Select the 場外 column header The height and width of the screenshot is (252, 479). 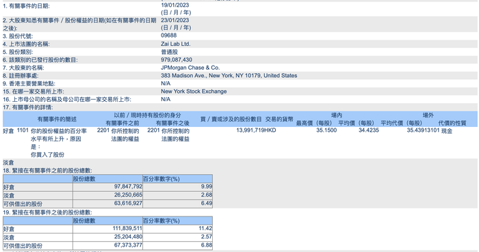(428, 115)
